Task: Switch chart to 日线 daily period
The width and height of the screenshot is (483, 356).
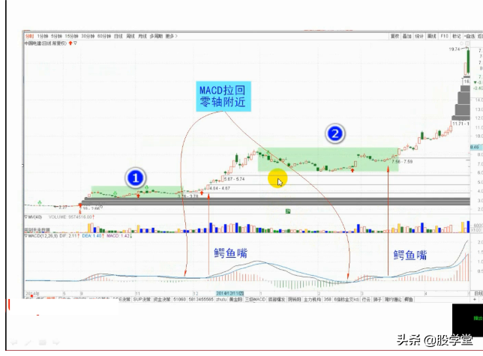Action: (x=118, y=36)
